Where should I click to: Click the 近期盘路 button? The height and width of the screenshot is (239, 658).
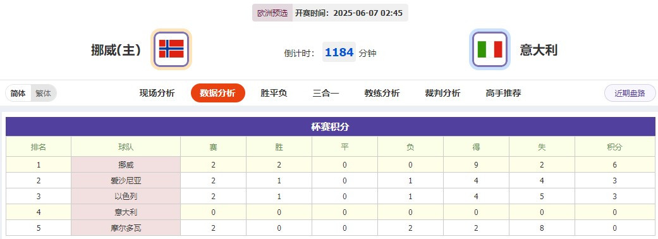(630, 93)
